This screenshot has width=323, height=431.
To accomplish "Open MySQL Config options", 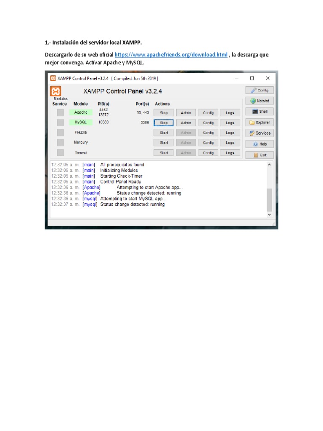I will (x=208, y=122).
